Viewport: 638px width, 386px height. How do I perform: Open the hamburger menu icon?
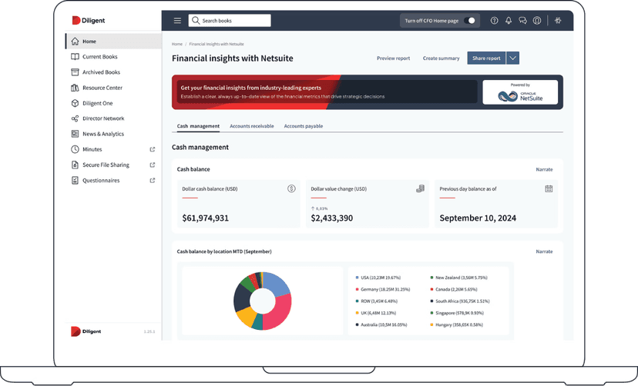[177, 20]
